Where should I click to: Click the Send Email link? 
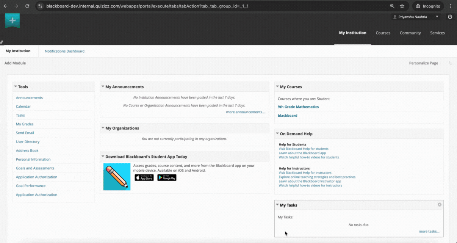[x=25, y=133]
